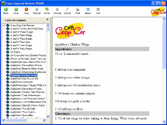Click the book icon beside A1-Sauce
This screenshot has width=167, height=125.
click(x=8, y=52)
